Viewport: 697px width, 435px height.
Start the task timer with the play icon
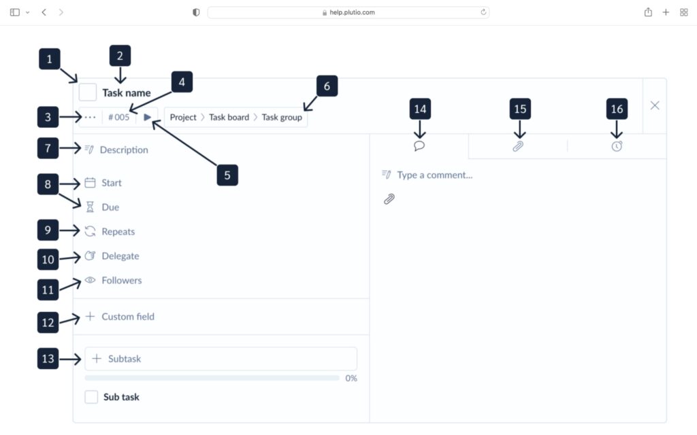coord(148,116)
